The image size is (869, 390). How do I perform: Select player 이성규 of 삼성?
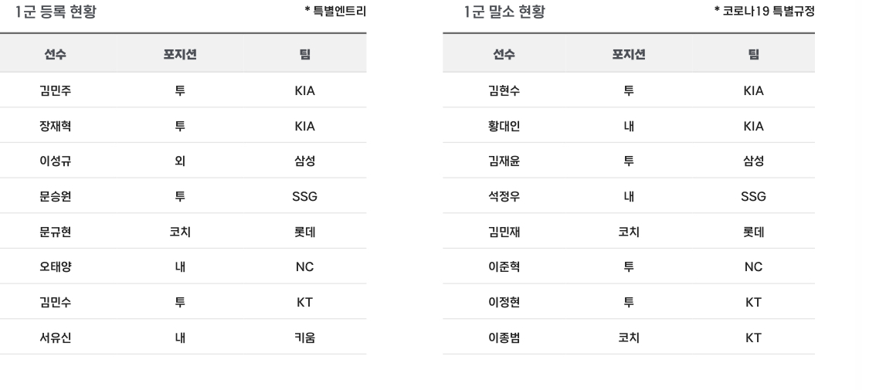pyautogui.click(x=56, y=161)
